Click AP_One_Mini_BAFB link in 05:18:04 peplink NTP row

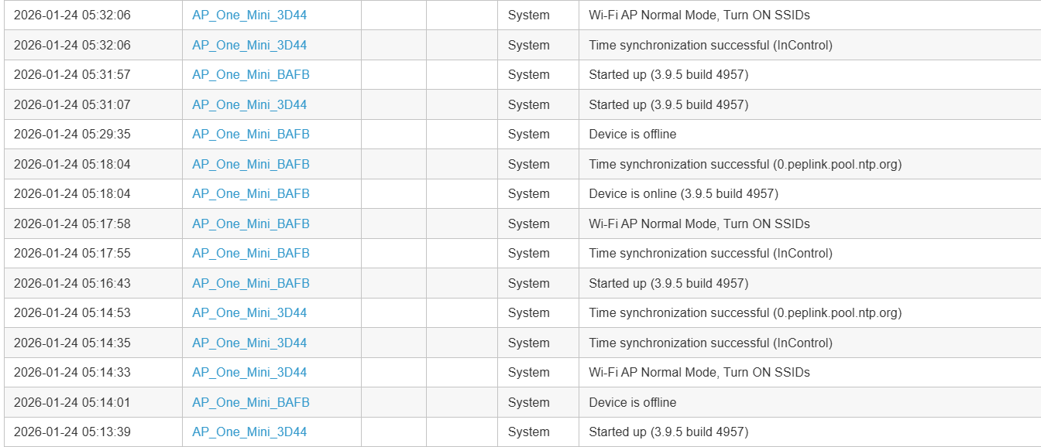click(251, 165)
